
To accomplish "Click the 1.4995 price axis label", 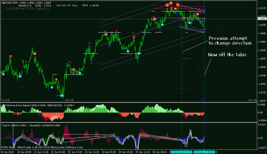I will click(262, 33).
